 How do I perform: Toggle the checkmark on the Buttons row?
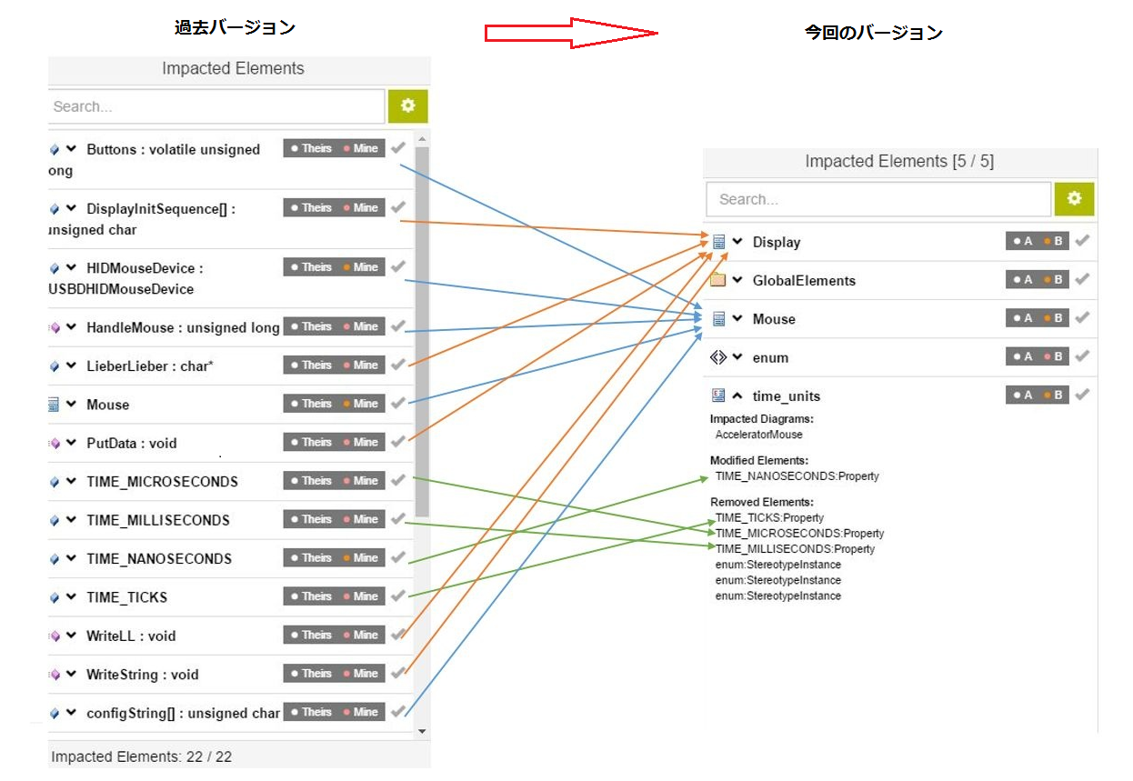coord(397,147)
